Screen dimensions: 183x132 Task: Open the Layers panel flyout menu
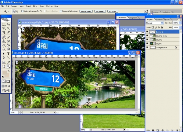181,20
